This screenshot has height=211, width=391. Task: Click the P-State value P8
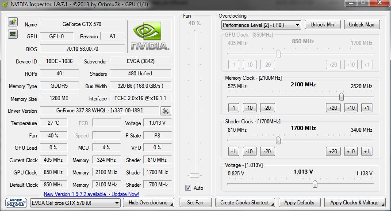[x=157, y=135]
